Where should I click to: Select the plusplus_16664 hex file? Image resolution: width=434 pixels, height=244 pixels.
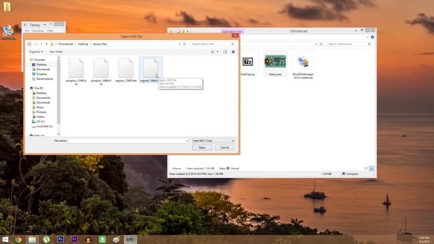pyautogui.click(x=101, y=70)
